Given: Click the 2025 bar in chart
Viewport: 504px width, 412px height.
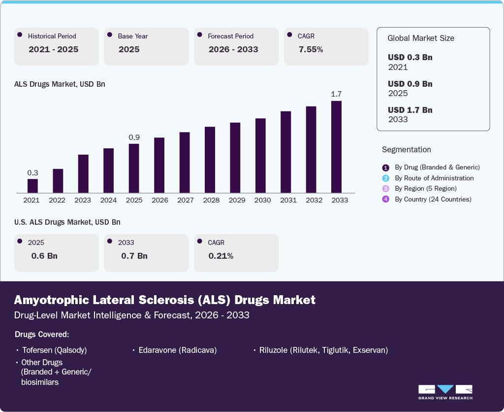Looking at the screenshot, I should coord(134,169).
